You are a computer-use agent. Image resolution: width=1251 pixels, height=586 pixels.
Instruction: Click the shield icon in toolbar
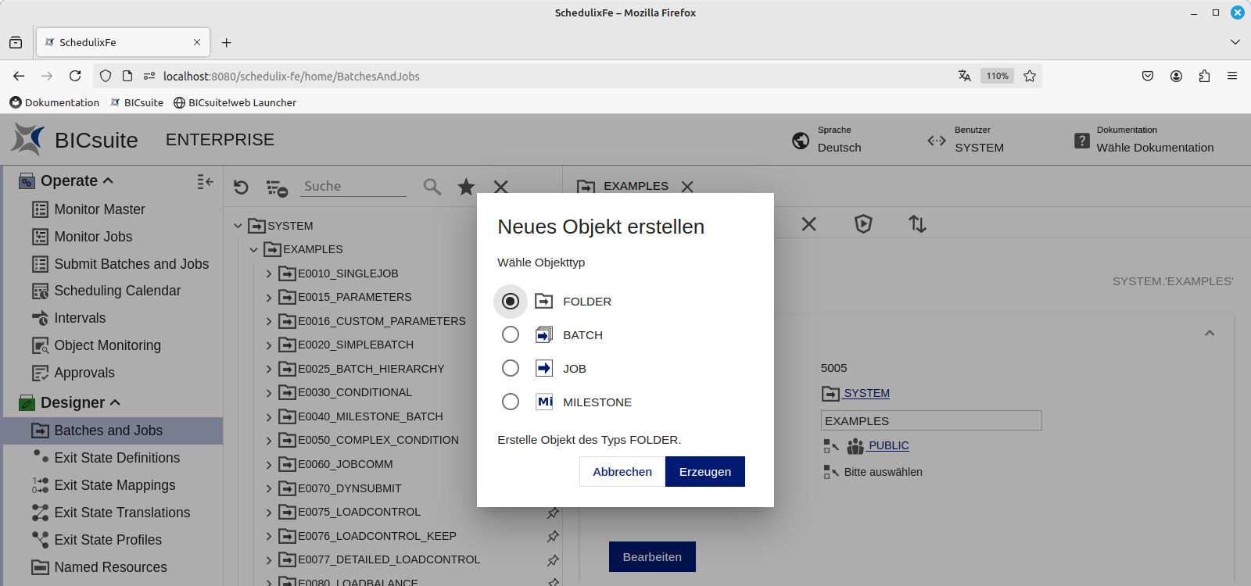(x=862, y=224)
